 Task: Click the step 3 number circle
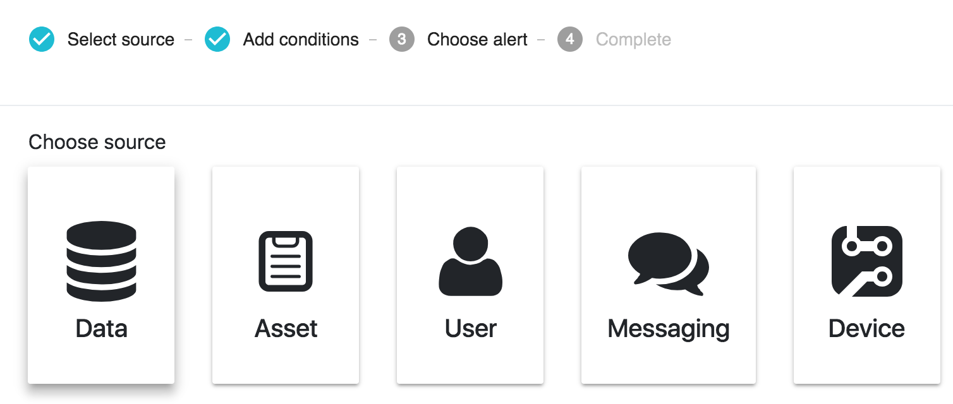point(402,40)
